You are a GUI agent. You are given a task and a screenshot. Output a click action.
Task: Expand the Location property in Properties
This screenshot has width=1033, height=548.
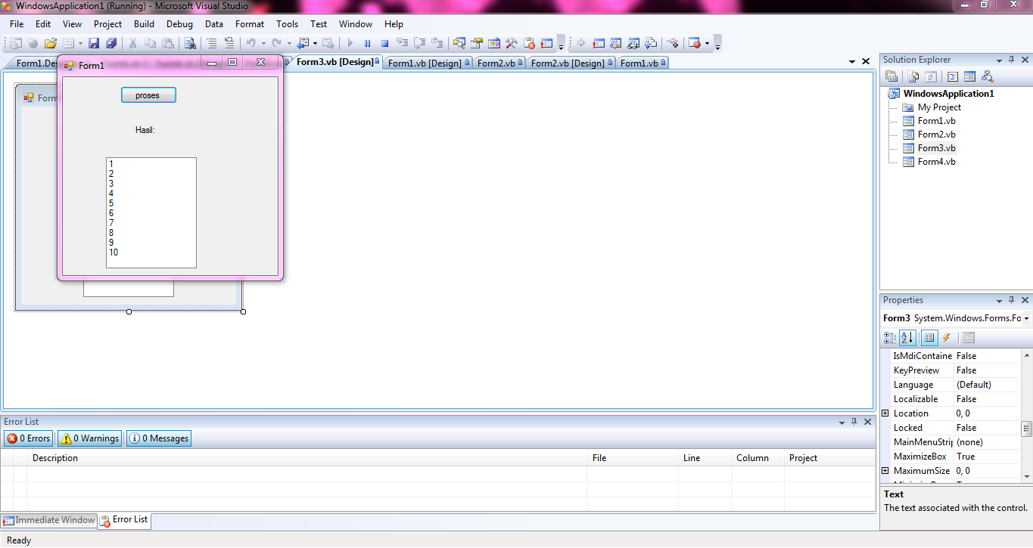(x=885, y=413)
